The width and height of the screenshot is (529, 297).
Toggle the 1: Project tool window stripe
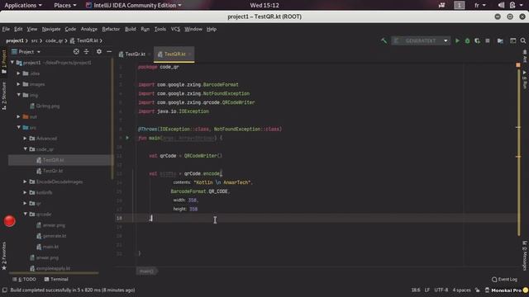4,63
